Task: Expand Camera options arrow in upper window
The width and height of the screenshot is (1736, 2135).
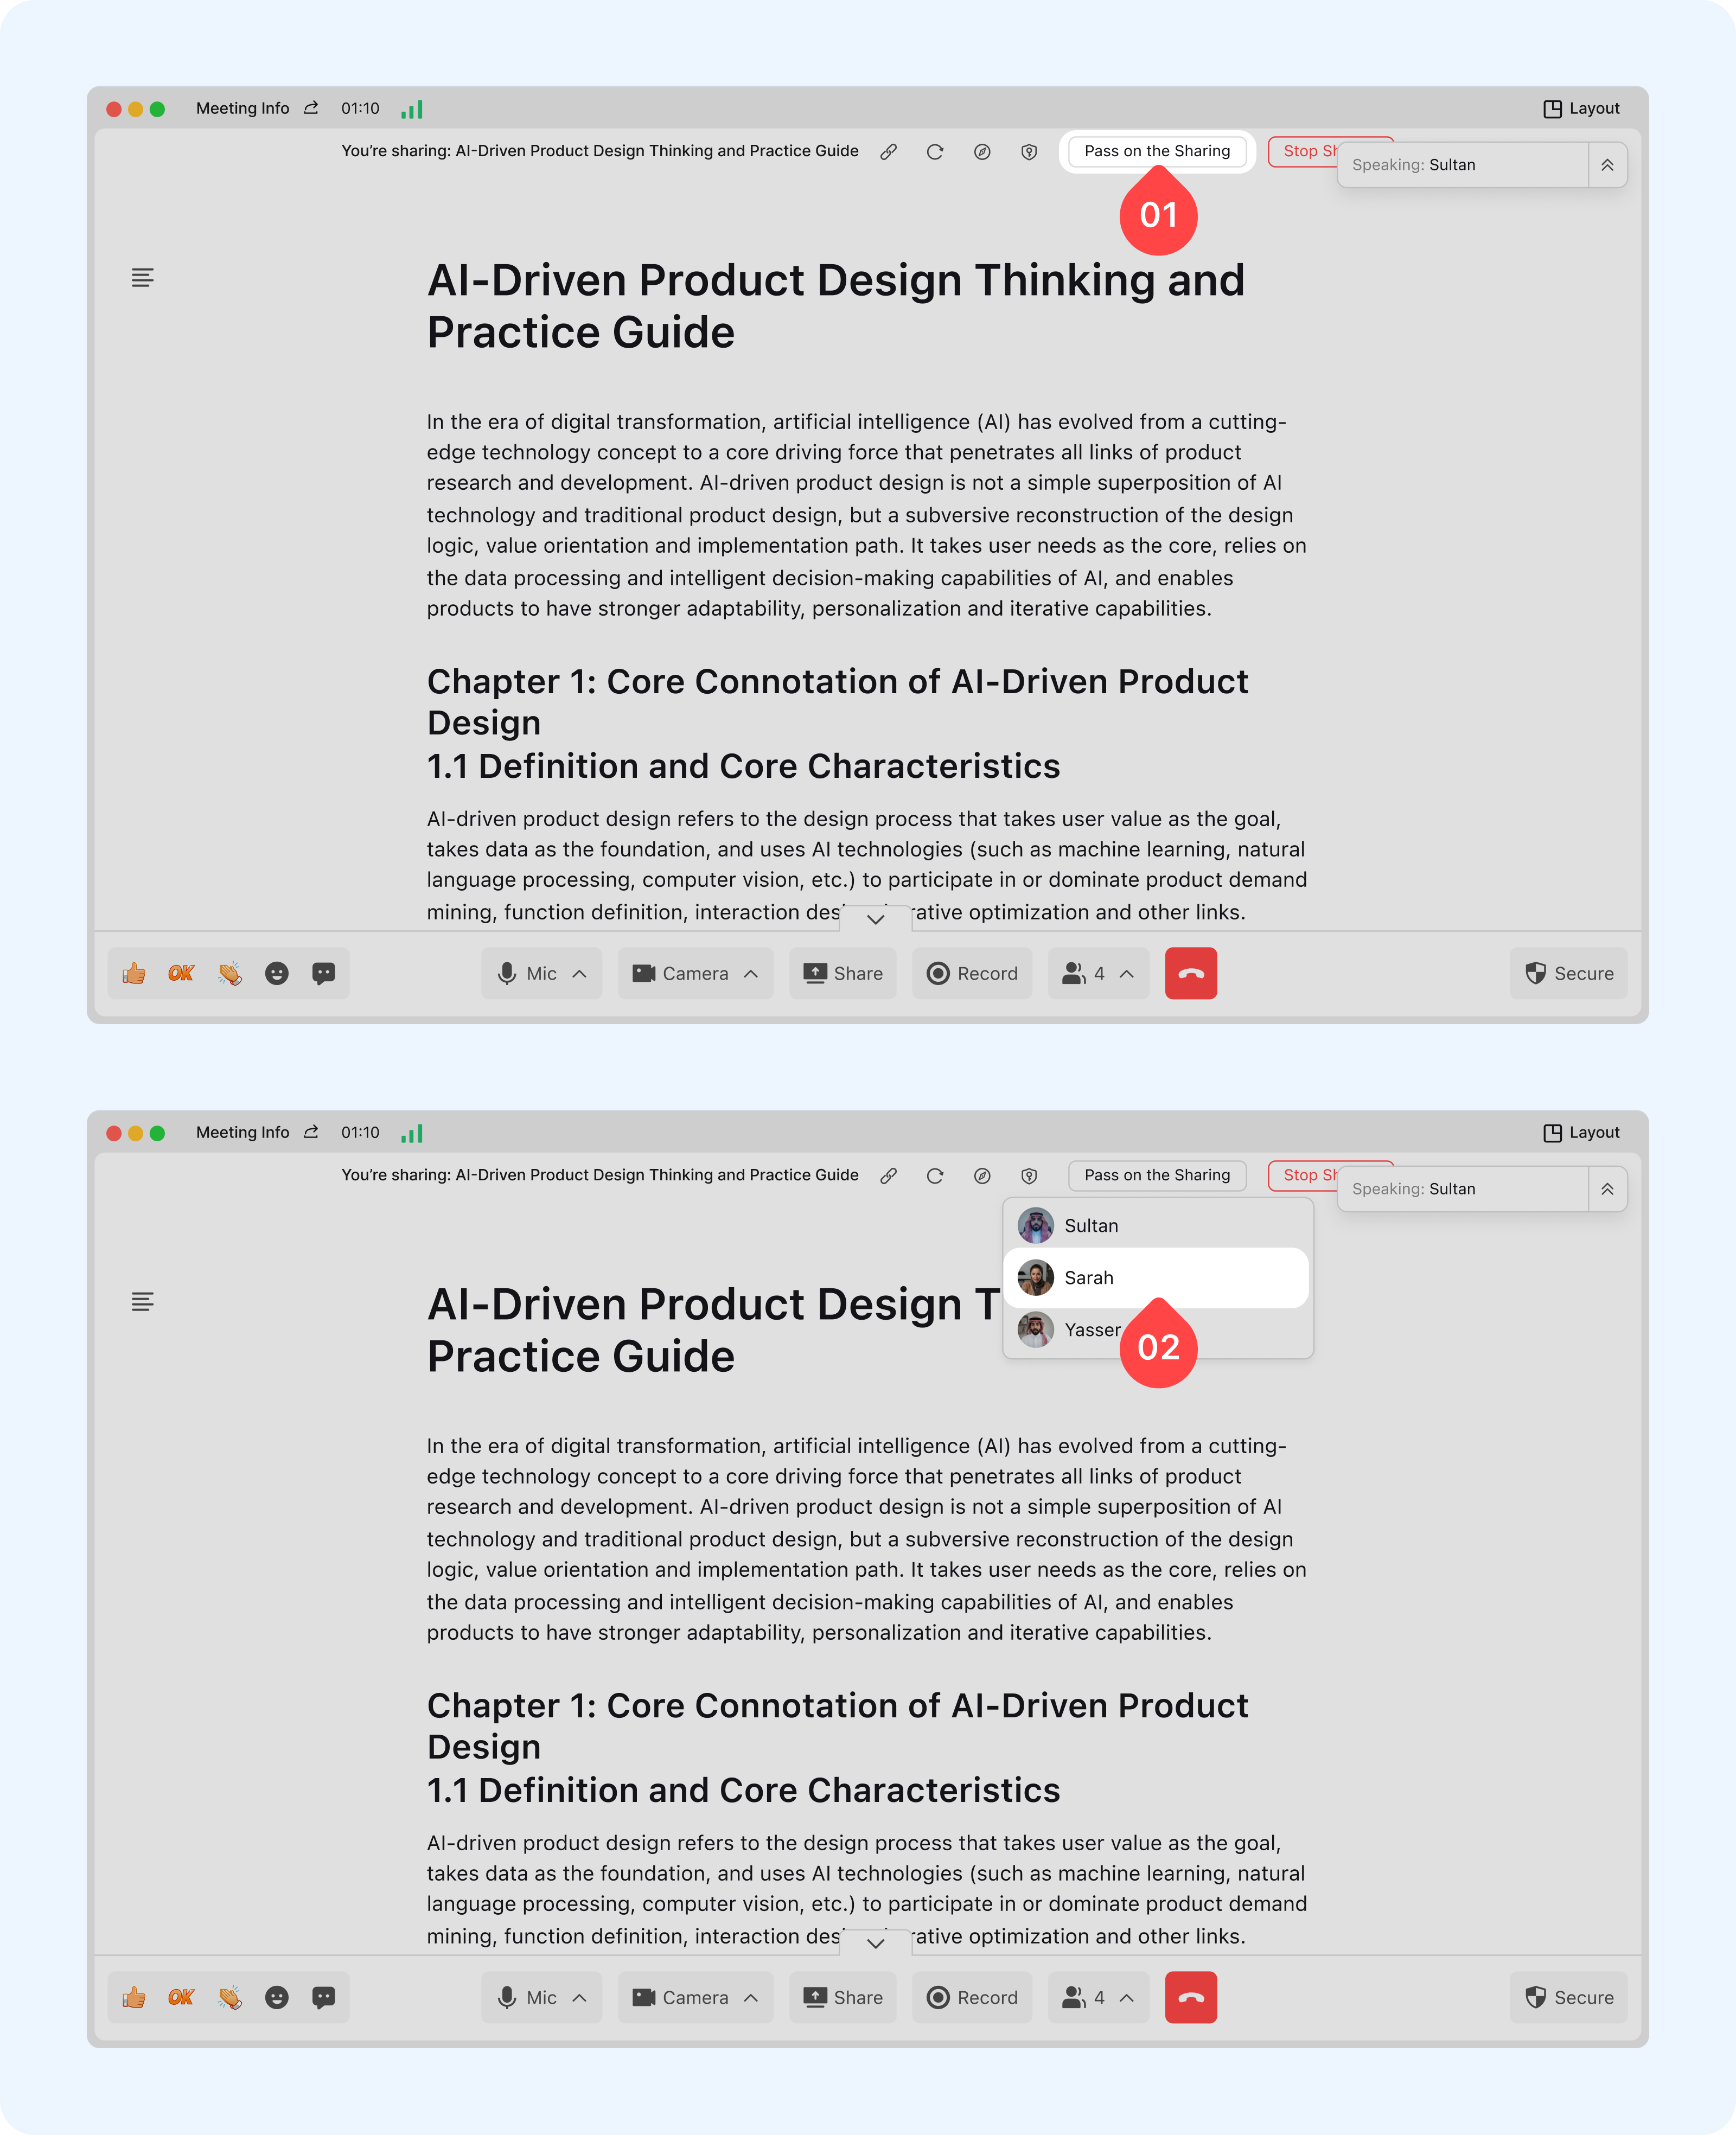Action: tap(751, 973)
